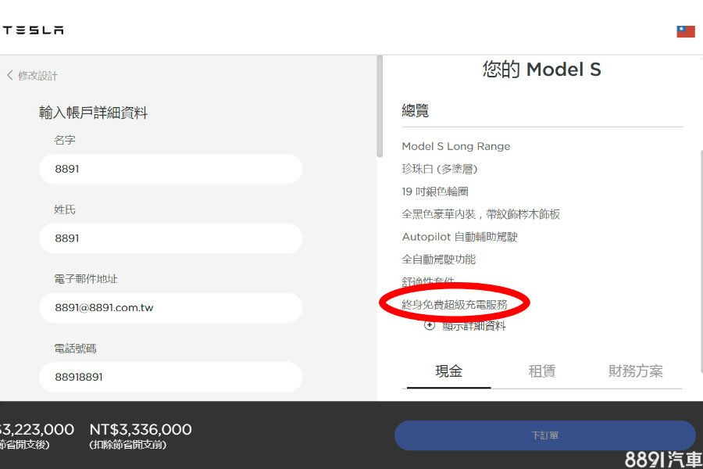The height and width of the screenshot is (469, 703).
Task: Open the Taiwan flag region selector
Action: pos(686,31)
